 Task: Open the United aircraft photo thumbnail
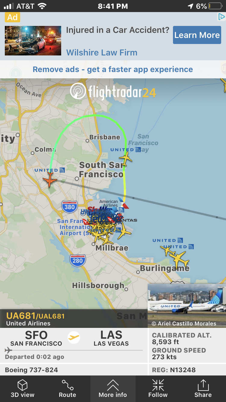187,306
